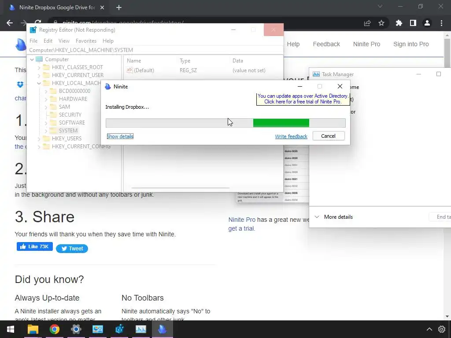Open taskbar settings gear in tray
The width and height of the screenshot is (451, 338).
coord(442,329)
